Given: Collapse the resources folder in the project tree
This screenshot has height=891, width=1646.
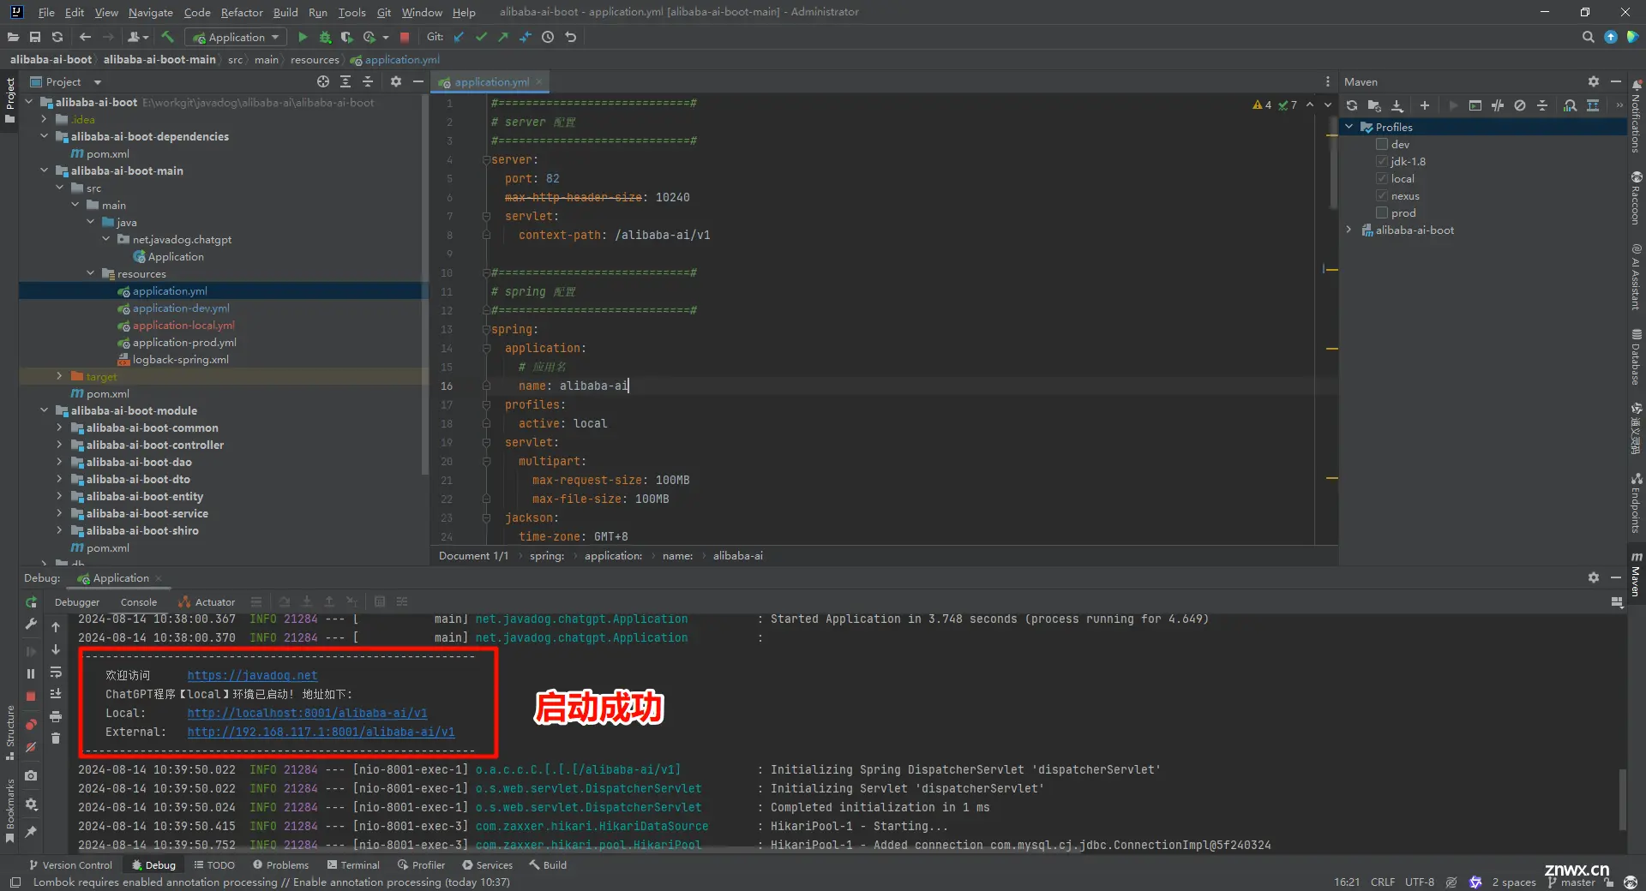Looking at the screenshot, I should coord(90,273).
